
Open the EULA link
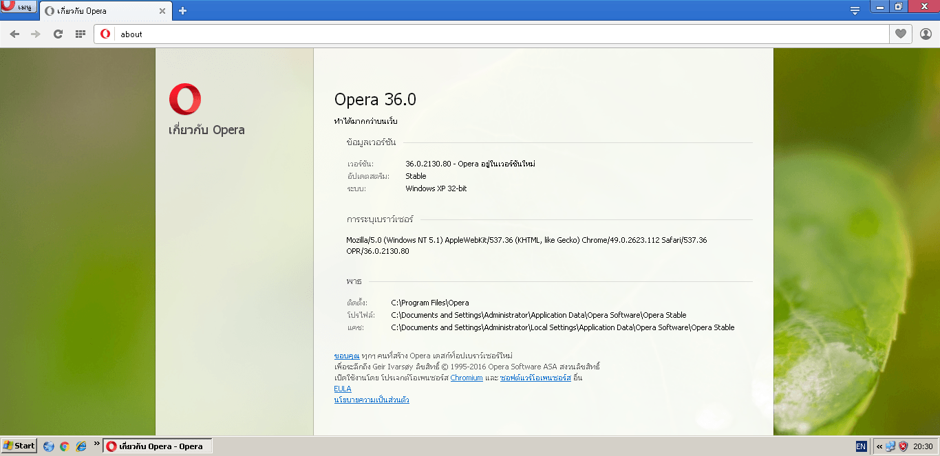(x=342, y=389)
